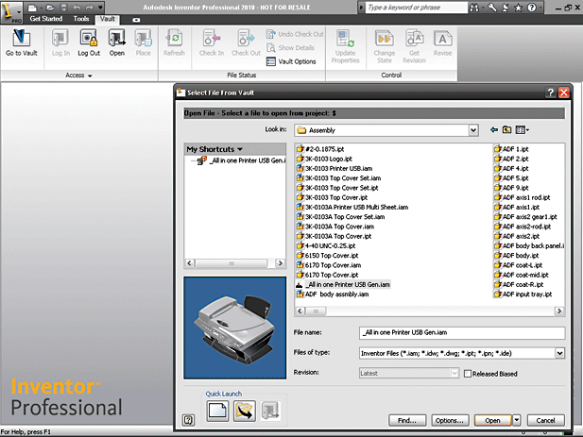Screen dimensions: 583x437
Task: Click the Change State icon
Action: pyautogui.click(x=384, y=39)
